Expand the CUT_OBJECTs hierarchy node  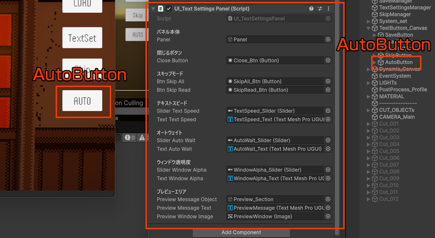coord(368,110)
